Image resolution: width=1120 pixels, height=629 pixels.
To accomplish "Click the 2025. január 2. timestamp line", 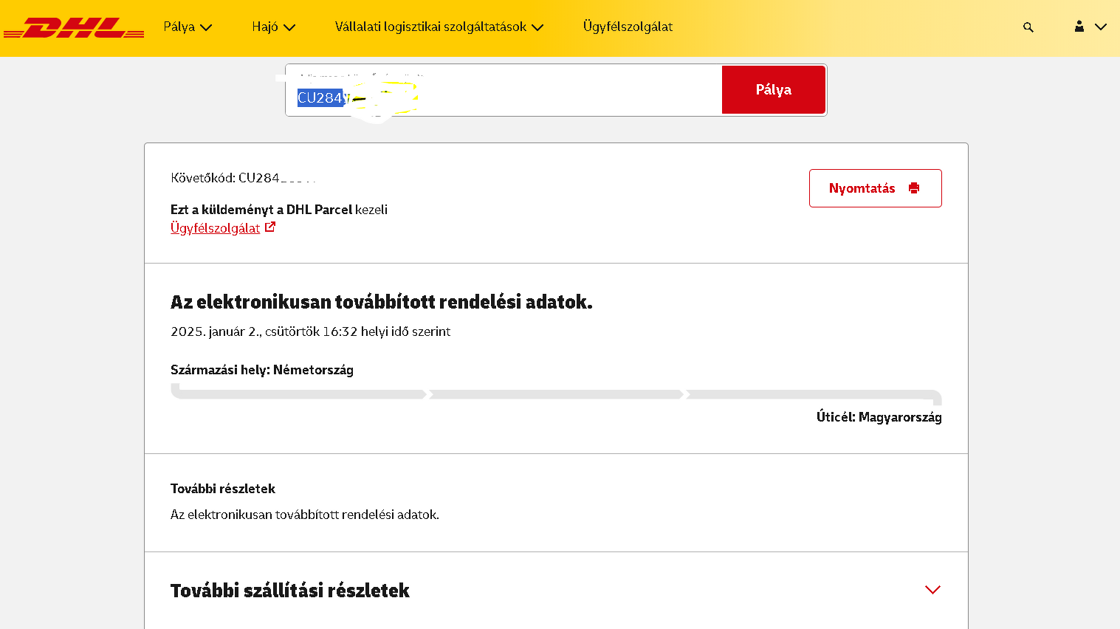I will [310, 331].
